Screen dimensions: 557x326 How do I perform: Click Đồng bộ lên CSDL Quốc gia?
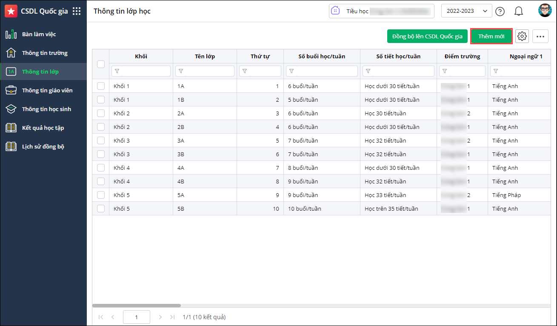[427, 37]
